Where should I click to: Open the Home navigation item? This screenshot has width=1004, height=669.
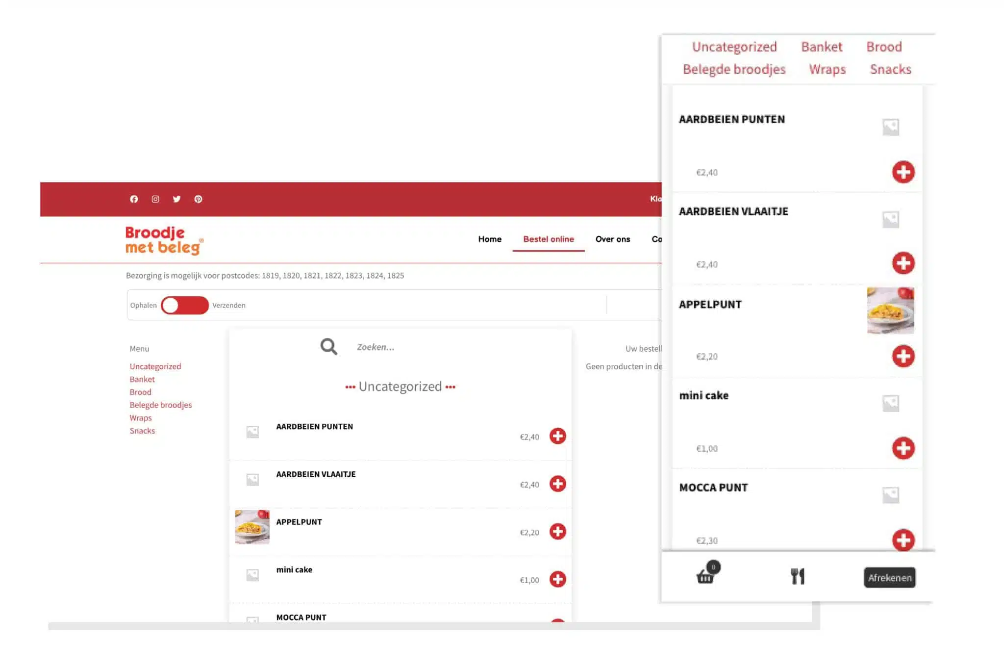pyautogui.click(x=490, y=239)
